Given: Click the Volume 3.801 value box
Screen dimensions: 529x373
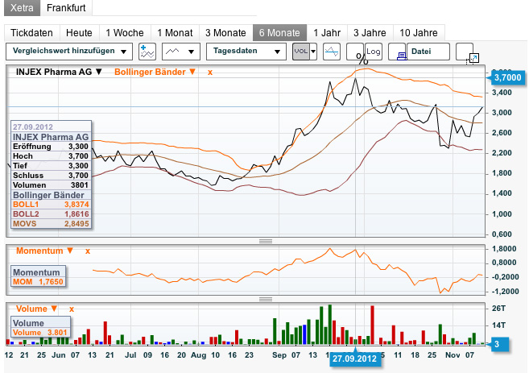Looking at the screenshot, I should tap(40, 332).
